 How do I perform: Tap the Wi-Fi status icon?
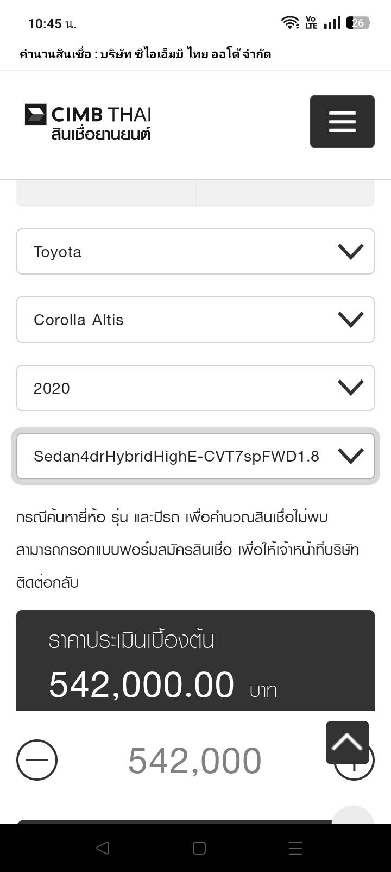click(290, 23)
